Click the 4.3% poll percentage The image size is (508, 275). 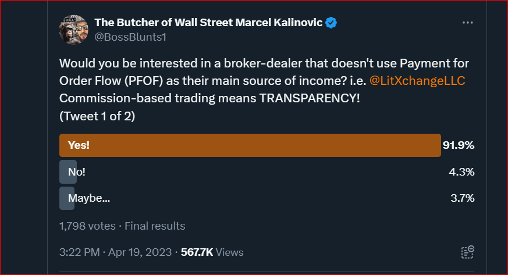(463, 172)
